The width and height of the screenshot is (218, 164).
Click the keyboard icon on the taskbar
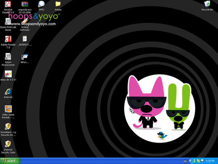tap(185, 161)
